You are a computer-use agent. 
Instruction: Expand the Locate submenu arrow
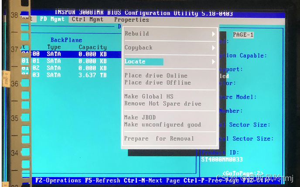214,62
